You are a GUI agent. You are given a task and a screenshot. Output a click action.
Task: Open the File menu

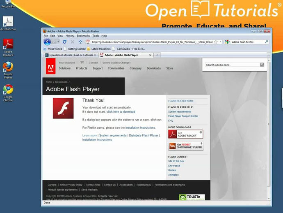[x=46, y=36]
